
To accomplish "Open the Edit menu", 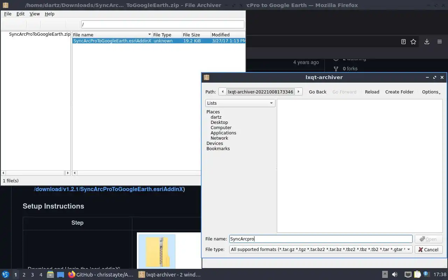I will [20, 14].
